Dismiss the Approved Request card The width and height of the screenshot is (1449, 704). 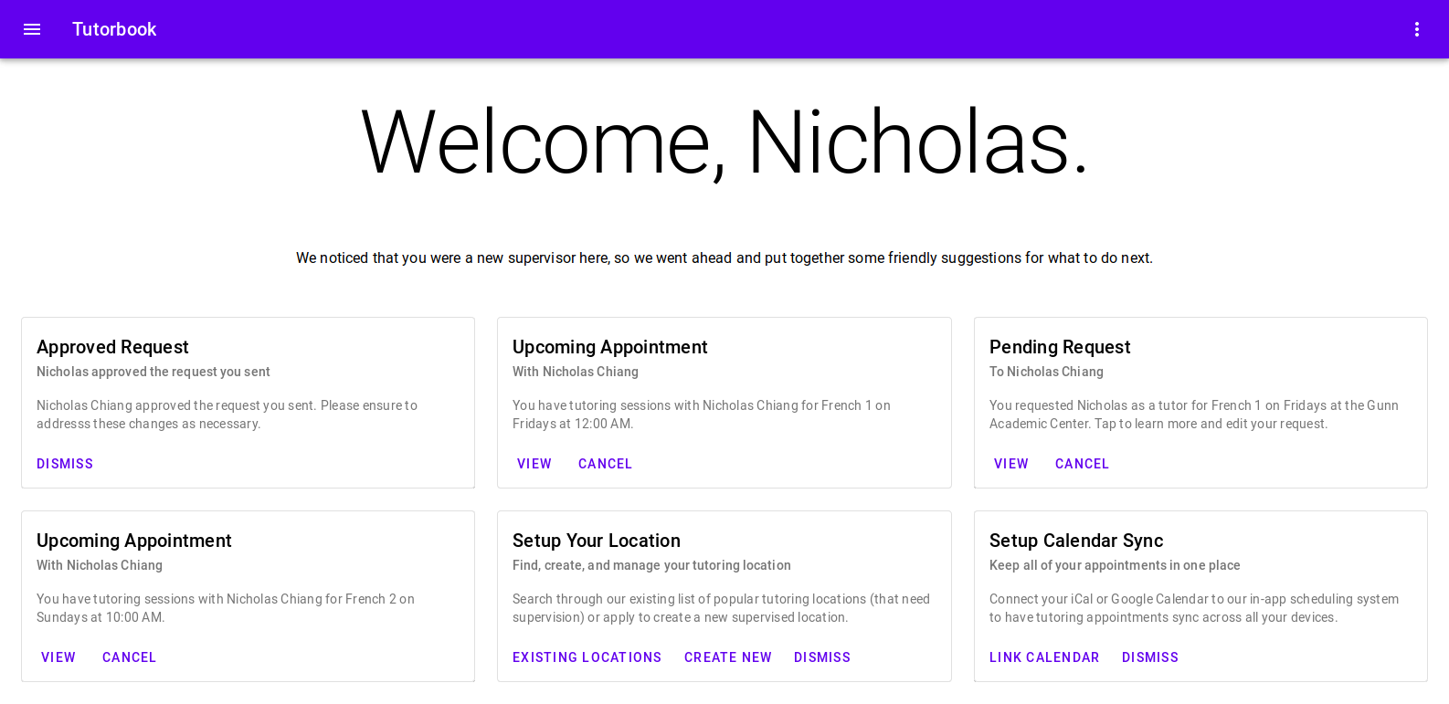[65, 464]
